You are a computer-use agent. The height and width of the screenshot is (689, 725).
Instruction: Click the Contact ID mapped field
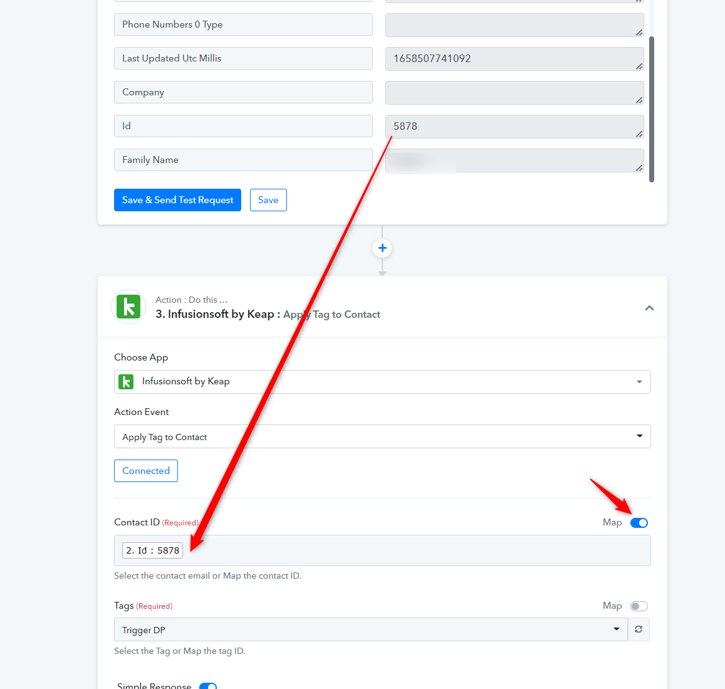point(382,550)
